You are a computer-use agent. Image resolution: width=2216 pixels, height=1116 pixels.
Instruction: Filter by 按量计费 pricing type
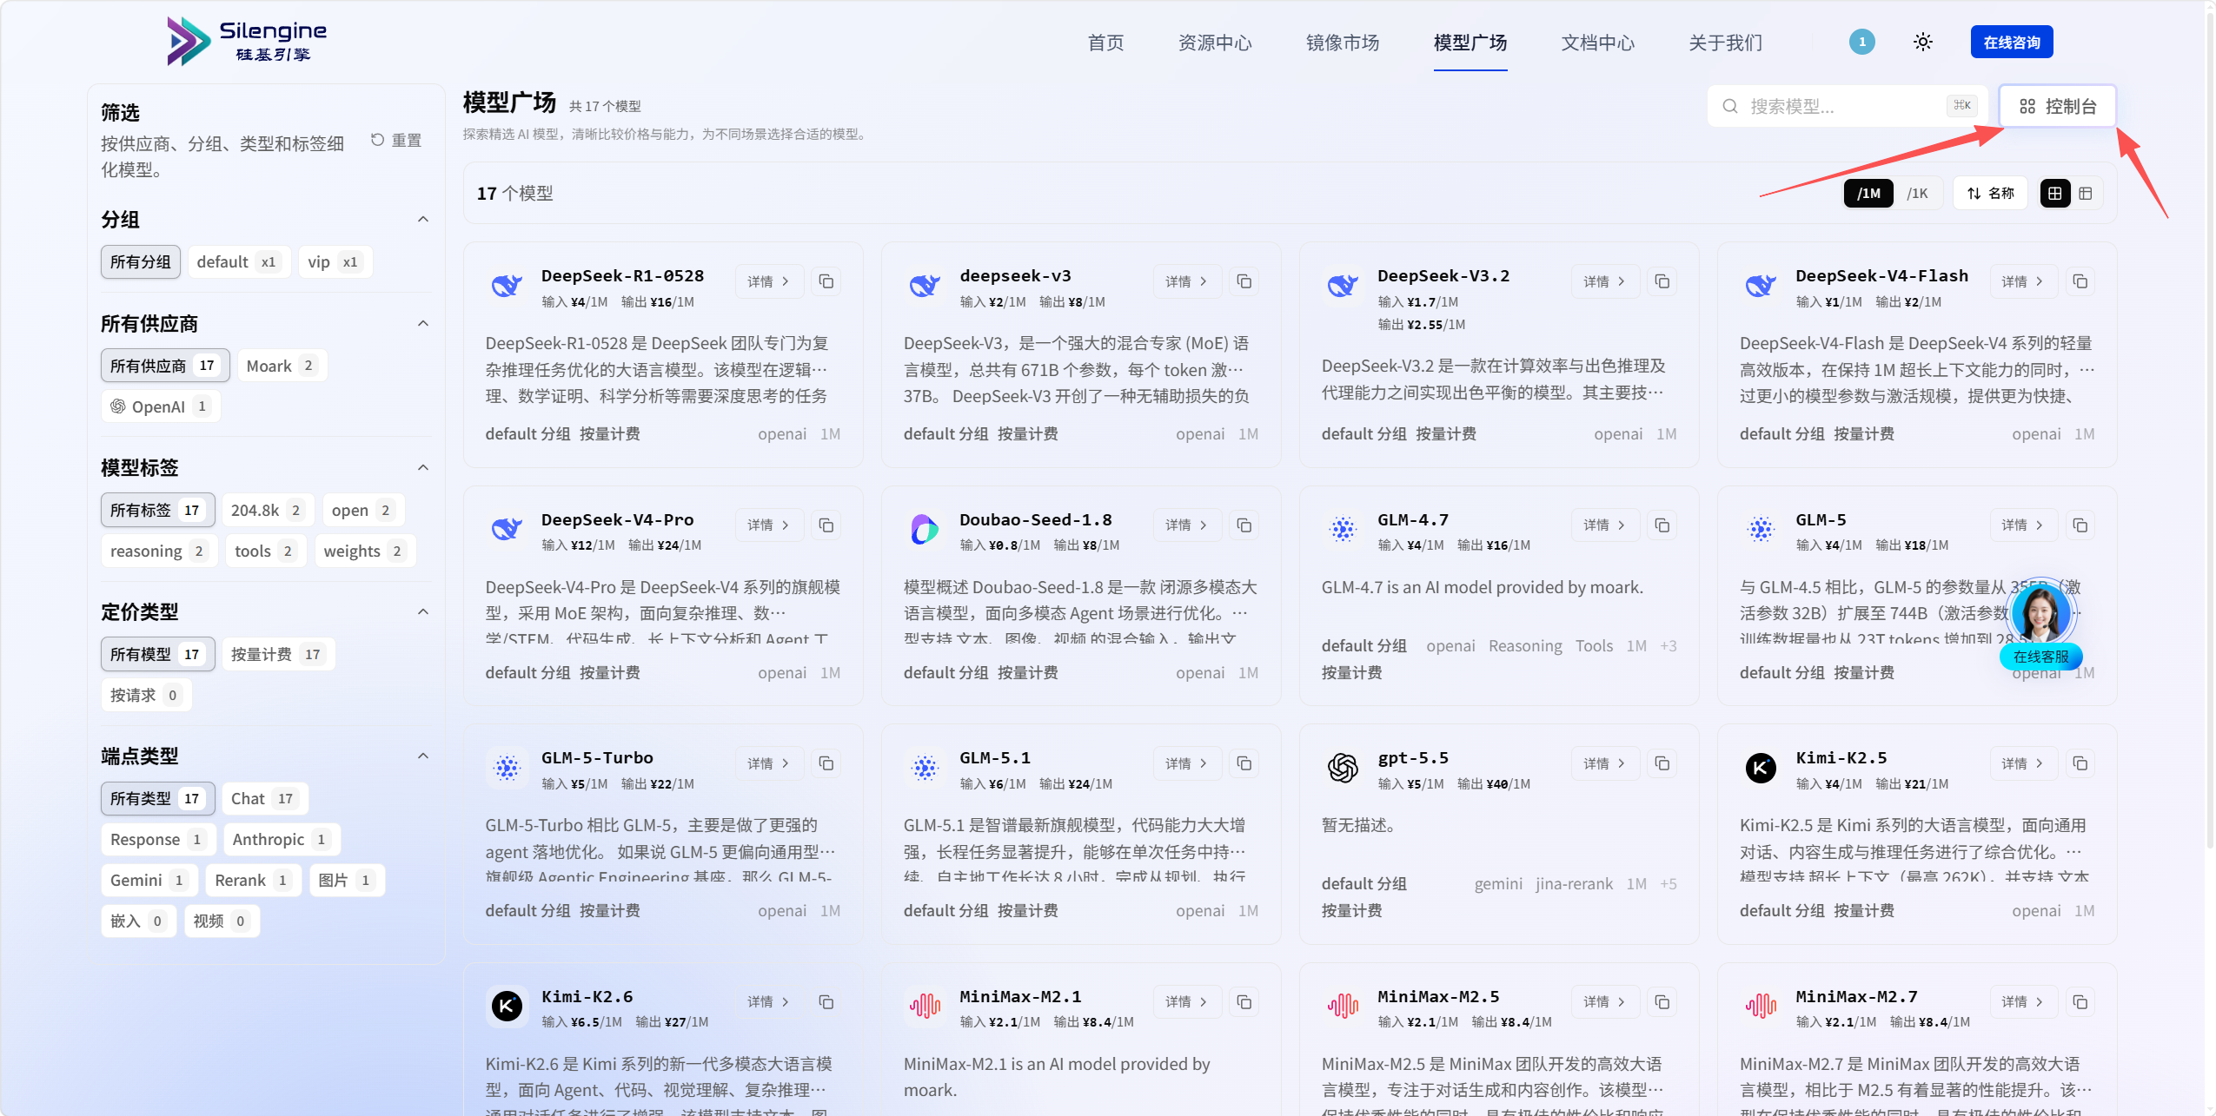pyautogui.click(x=278, y=654)
